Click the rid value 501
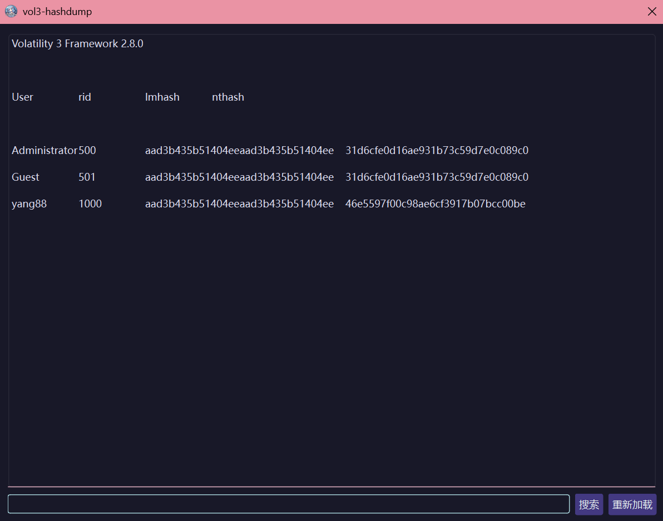The image size is (663, 521). [x=87, y=177]
